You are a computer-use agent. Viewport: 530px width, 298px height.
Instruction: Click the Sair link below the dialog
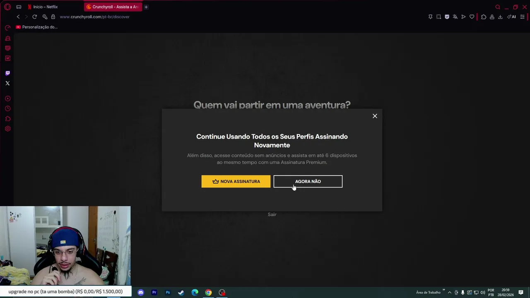click(272, 214)
